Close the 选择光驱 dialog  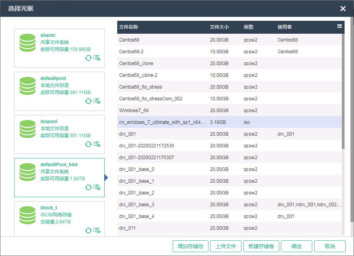(343, 9)
